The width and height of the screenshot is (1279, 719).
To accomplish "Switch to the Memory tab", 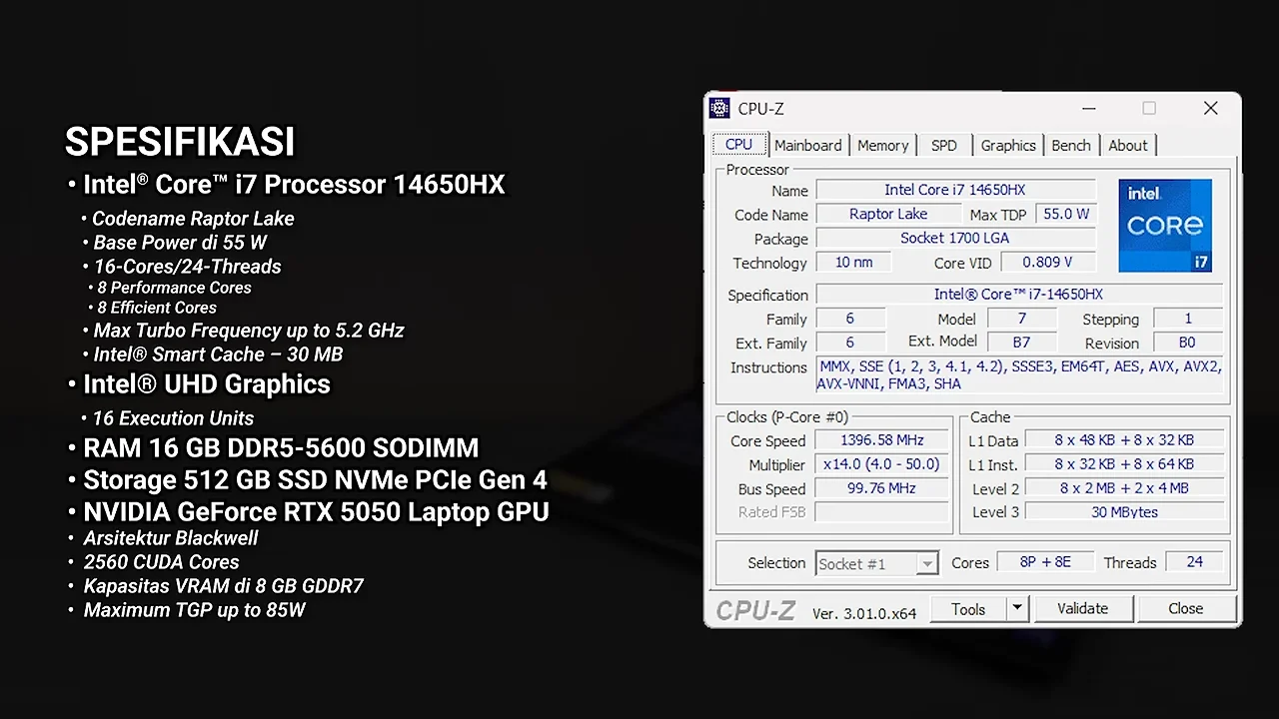I will 882,146.
